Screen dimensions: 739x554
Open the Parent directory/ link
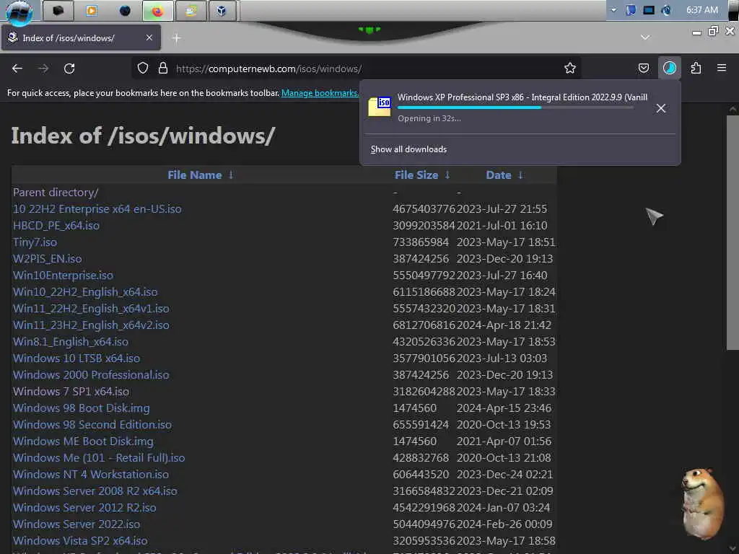click(x=56, y=192)
